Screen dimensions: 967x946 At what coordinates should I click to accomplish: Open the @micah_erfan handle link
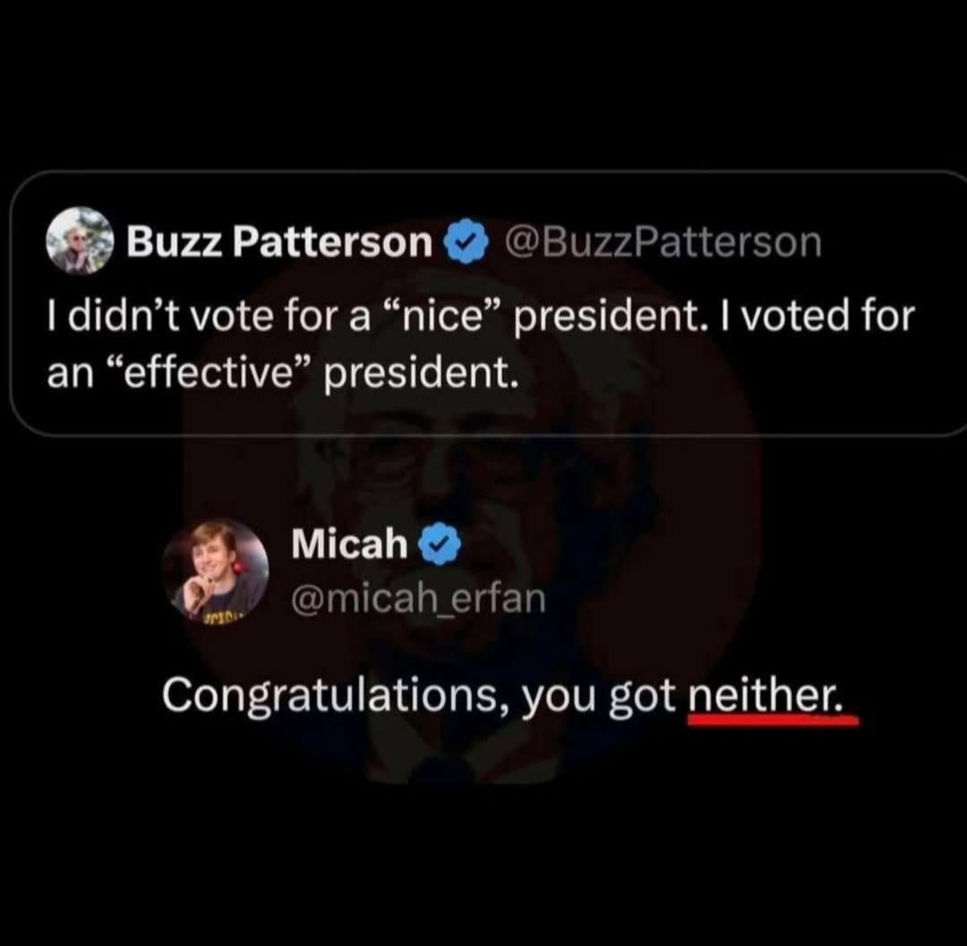pyautogui.click(x=418, y=598)
